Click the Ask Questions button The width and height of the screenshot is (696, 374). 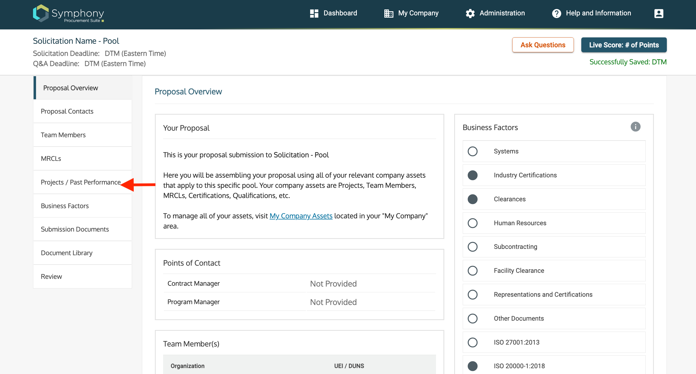coord(542,45)
